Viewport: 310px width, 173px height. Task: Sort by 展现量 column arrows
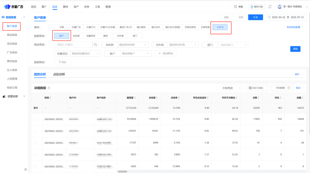(135, 98)
